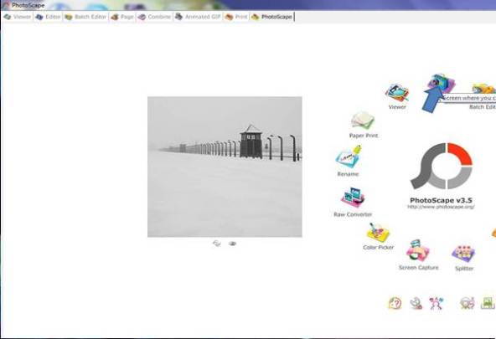Screen dimensions: 496x339
Task: Click the refresh icon under the preview photo
Action: click(217, 244)
